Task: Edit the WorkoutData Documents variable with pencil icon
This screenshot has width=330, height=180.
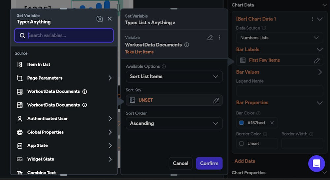Action: (210, 38)
